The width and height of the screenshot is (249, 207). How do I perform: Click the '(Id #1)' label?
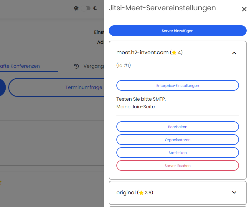pyautogui.click(x=123, y=65)
